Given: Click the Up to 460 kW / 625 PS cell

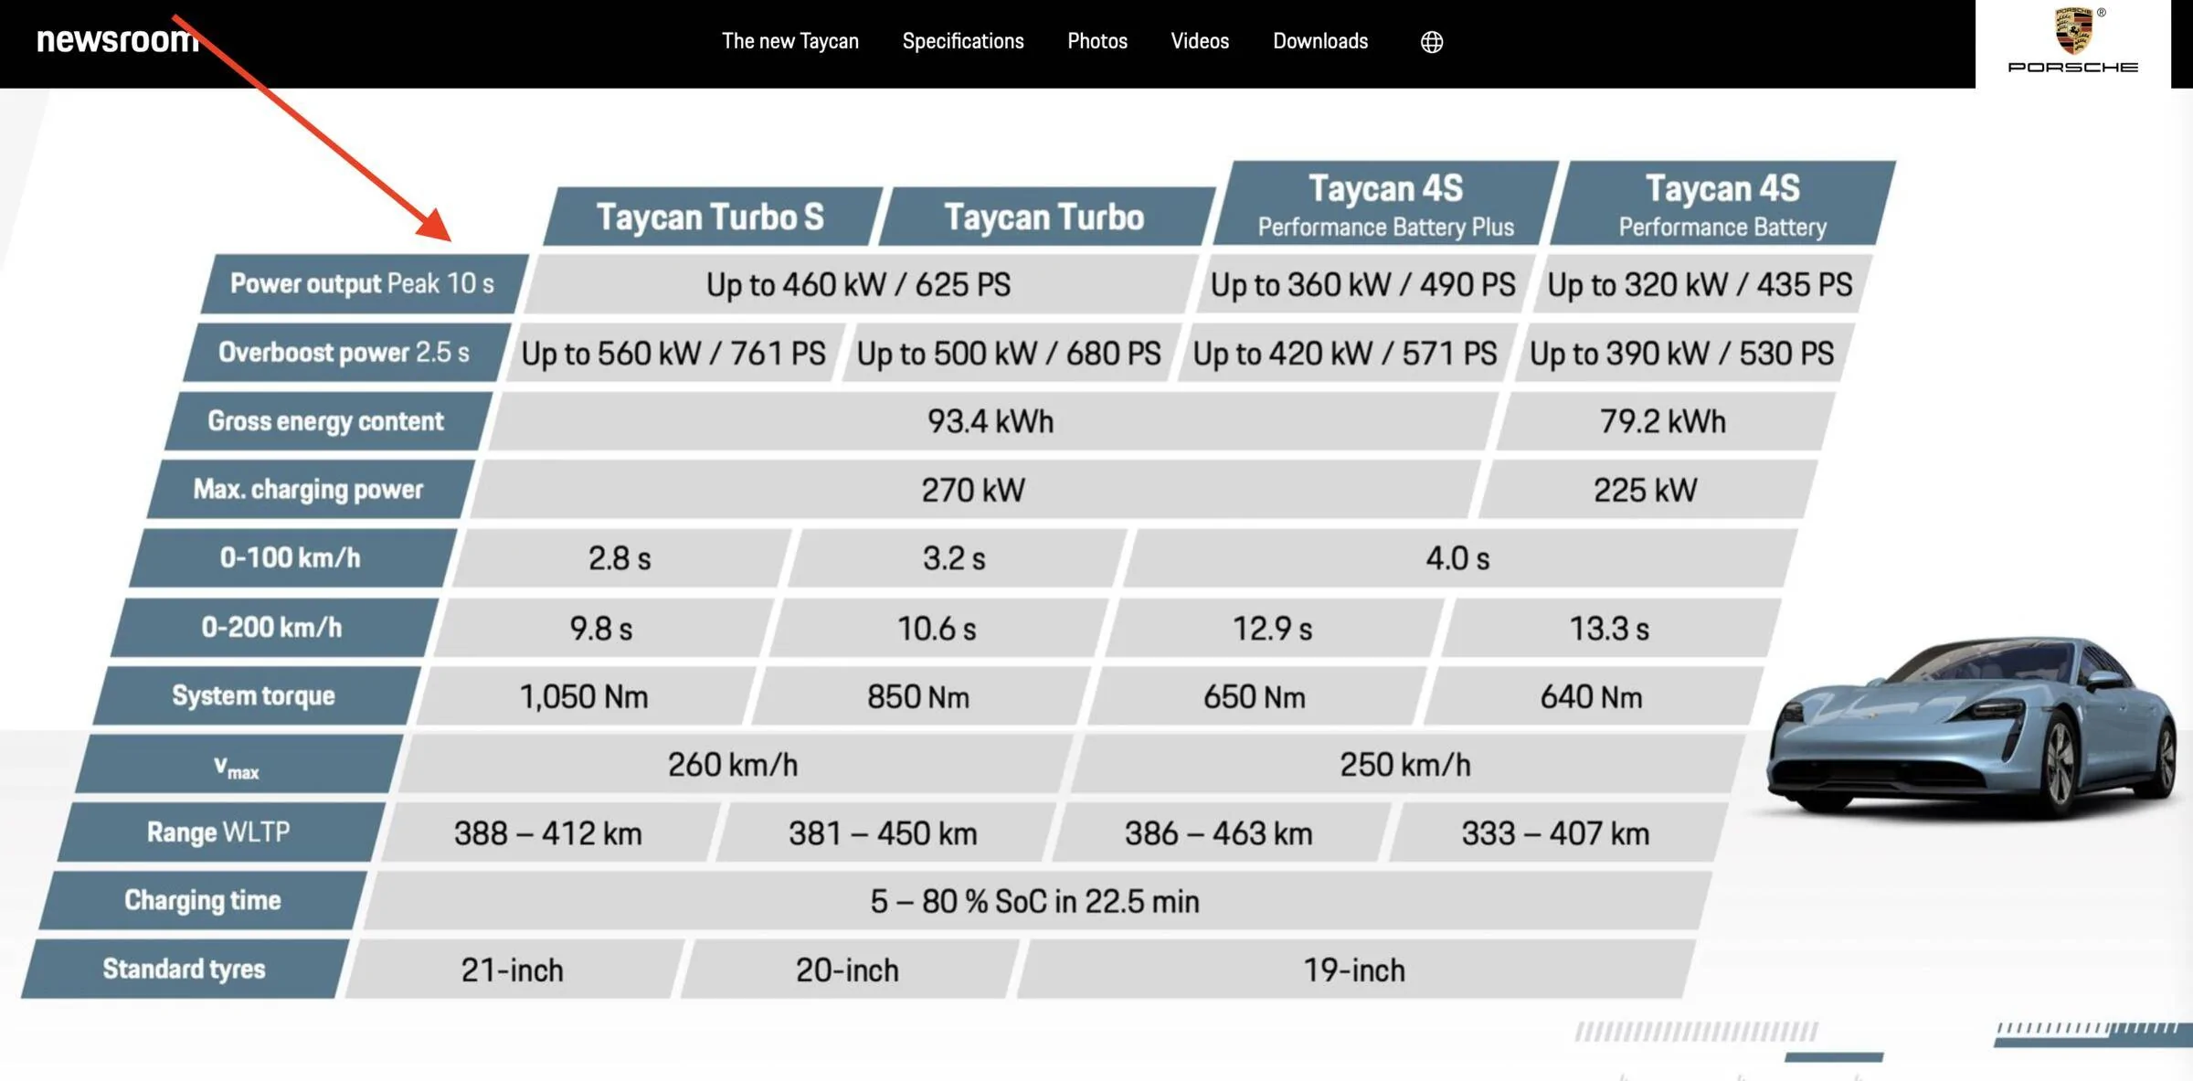Looking at the screenshot, I should pyautogui.click(x=859, y=284).
